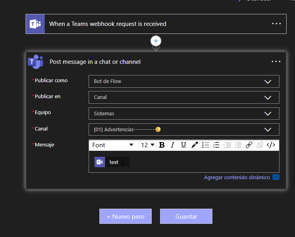Image resolution: width=295 pixels, height=237 pixels.
Task: Click the insert link icon
Action: point(249,145)
